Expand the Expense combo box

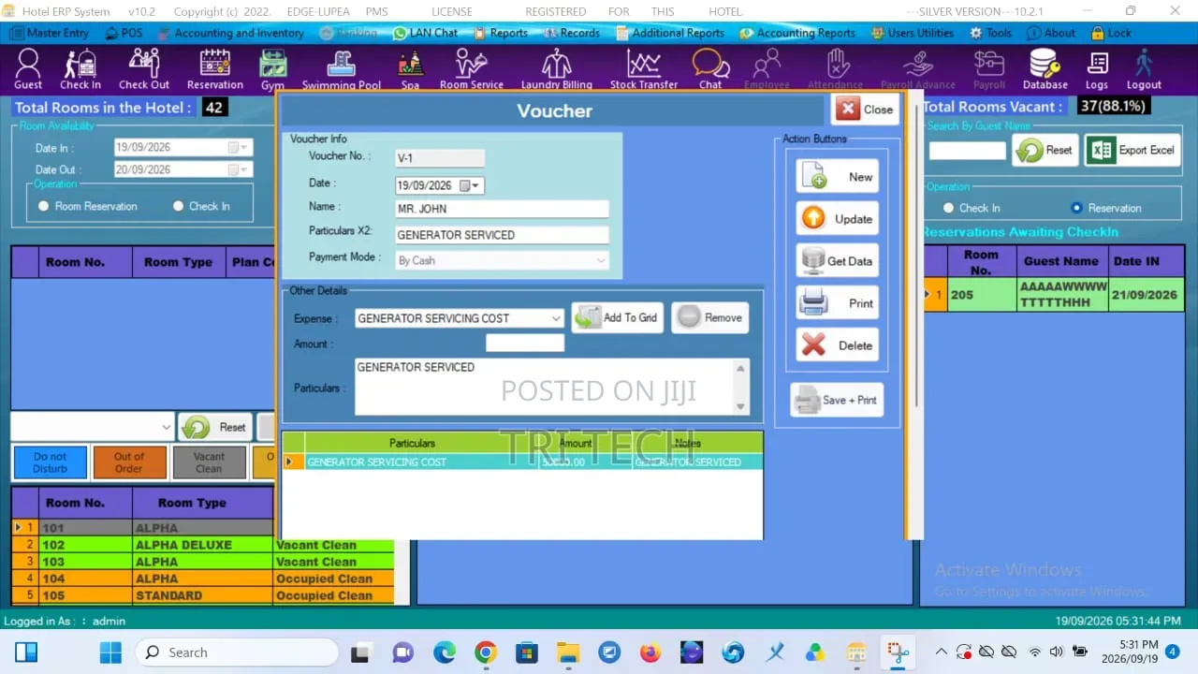click(556, 318)
